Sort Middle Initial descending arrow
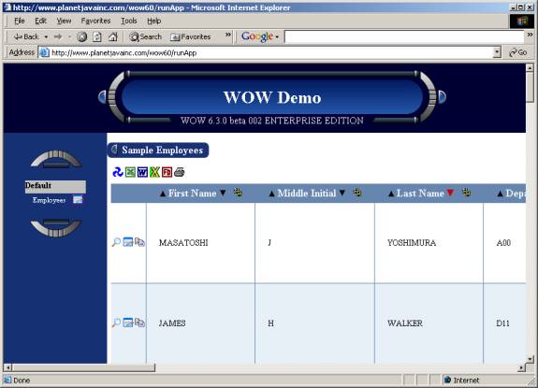538x388 pixels. tap(342, 193)
